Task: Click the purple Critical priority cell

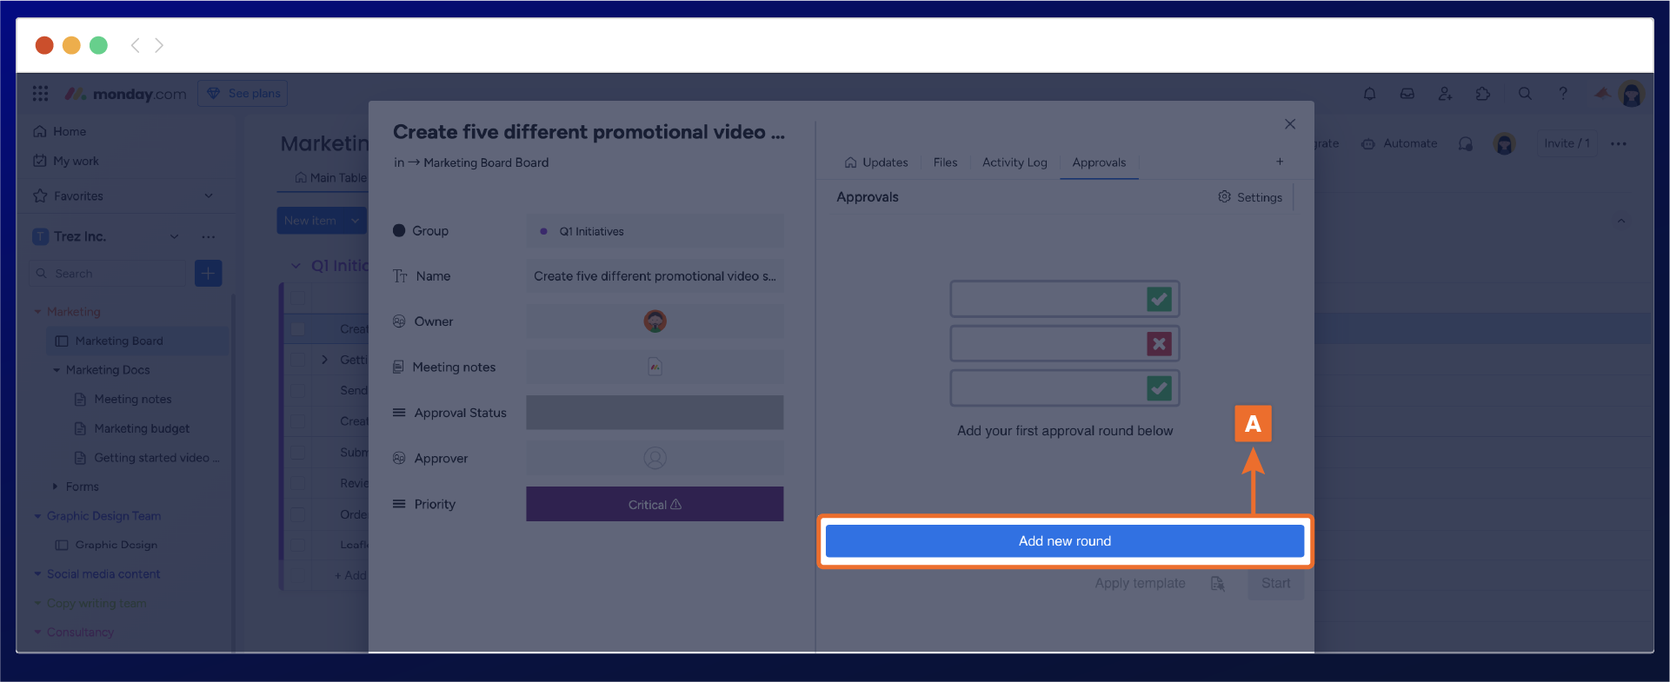Action: (654, 505)
